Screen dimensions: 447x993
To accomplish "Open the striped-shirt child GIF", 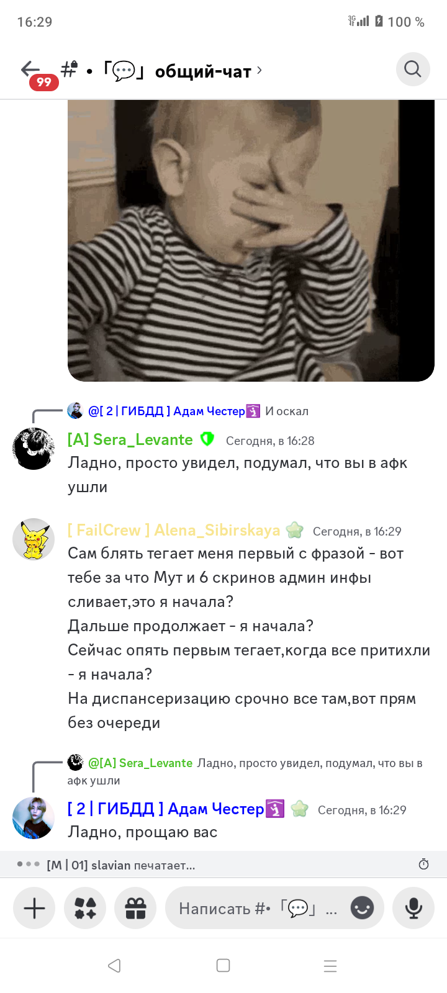I will point(251,241).
